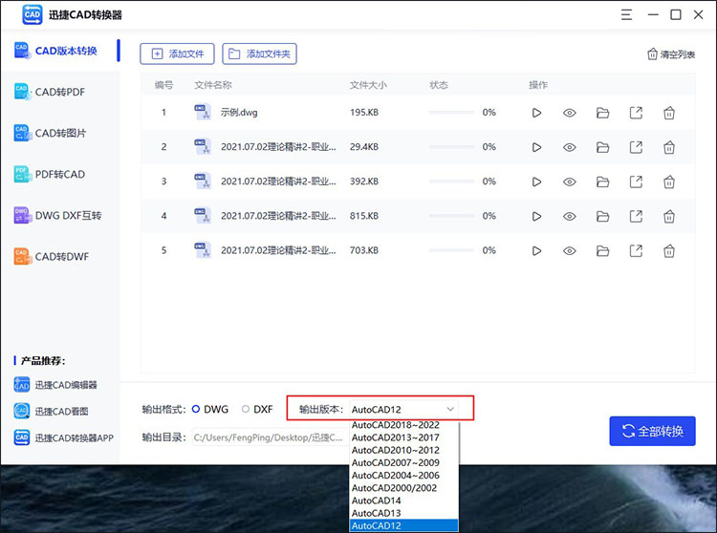
Task: Collapse the output version AutoCAD12 combo box
Action: pyautogui.click(x=403, y=409)
